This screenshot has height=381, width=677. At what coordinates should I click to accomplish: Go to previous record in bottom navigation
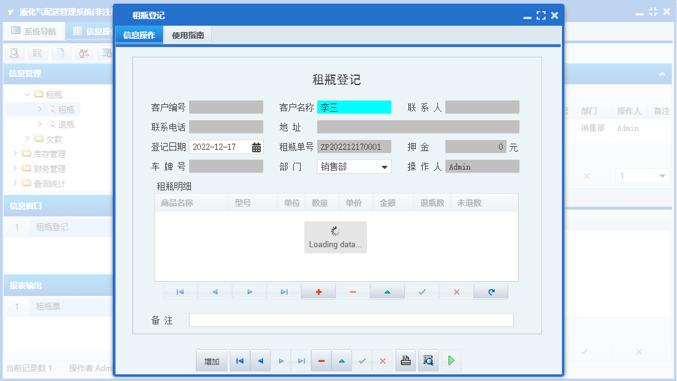click(260, 361)
